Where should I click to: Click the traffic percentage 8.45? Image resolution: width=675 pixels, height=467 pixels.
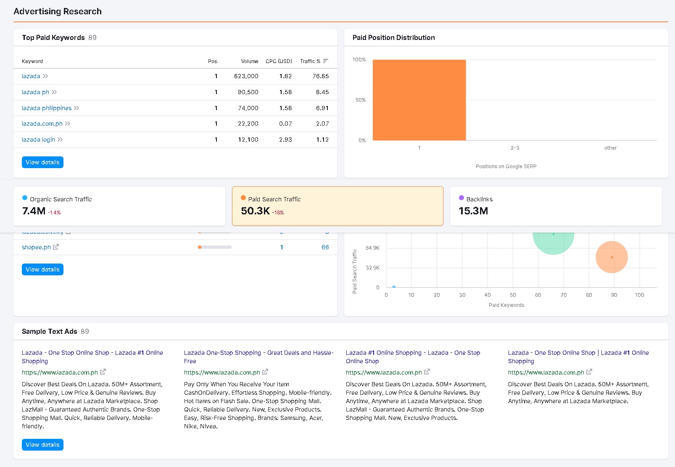322,92
